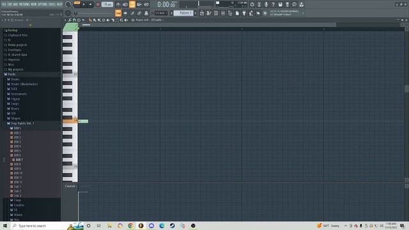The height and width of the screenshot is (230, 409).
Task: Click the undo history power icon
Action: pos(252,4)
